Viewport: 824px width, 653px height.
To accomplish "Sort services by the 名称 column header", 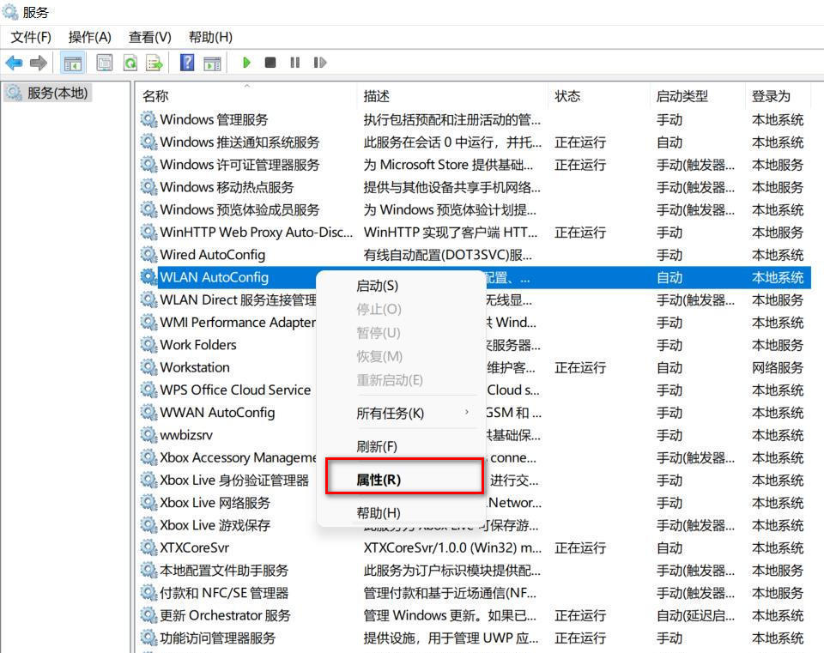I will (155, 95).
